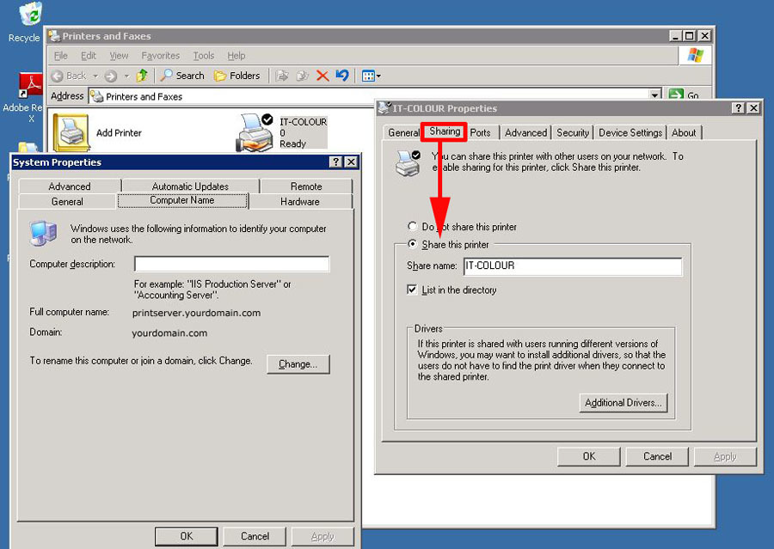
Task: Open the Tools menu
Action: tap(203, 56)
